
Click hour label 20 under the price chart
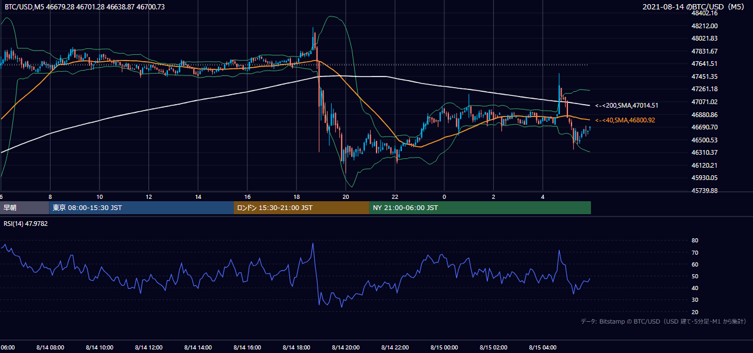click(346, 197)
